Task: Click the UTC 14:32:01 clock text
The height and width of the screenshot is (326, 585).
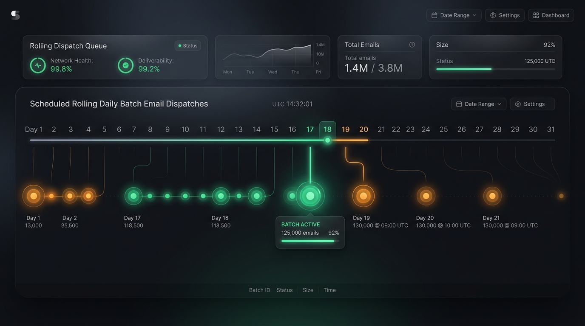Action: point(292,104)
